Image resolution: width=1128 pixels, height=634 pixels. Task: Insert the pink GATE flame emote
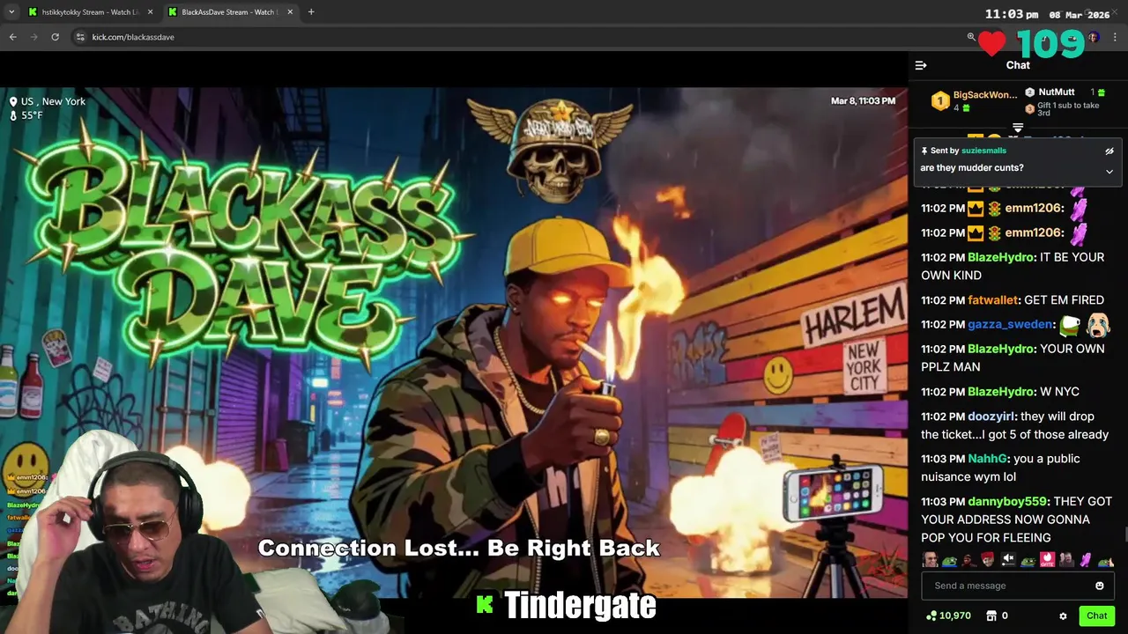click(x=1047, y=560)
